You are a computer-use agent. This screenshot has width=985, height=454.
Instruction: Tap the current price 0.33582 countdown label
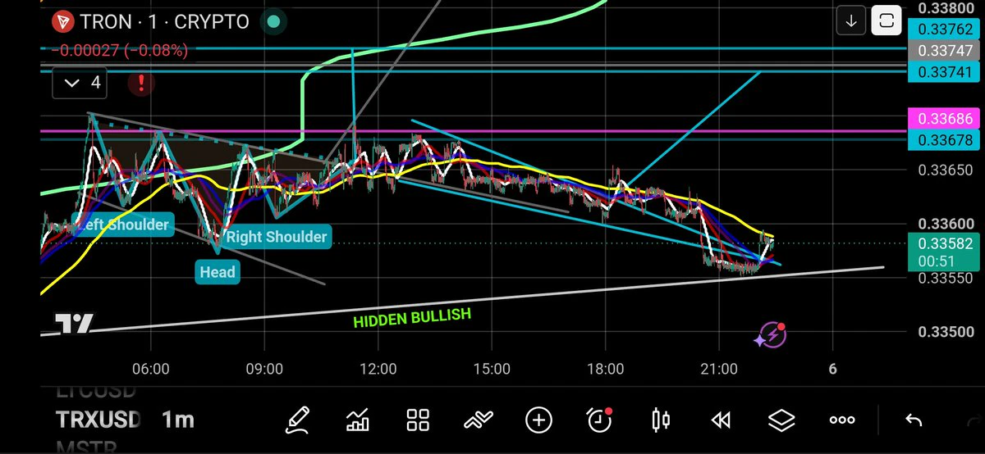(946, 252)
